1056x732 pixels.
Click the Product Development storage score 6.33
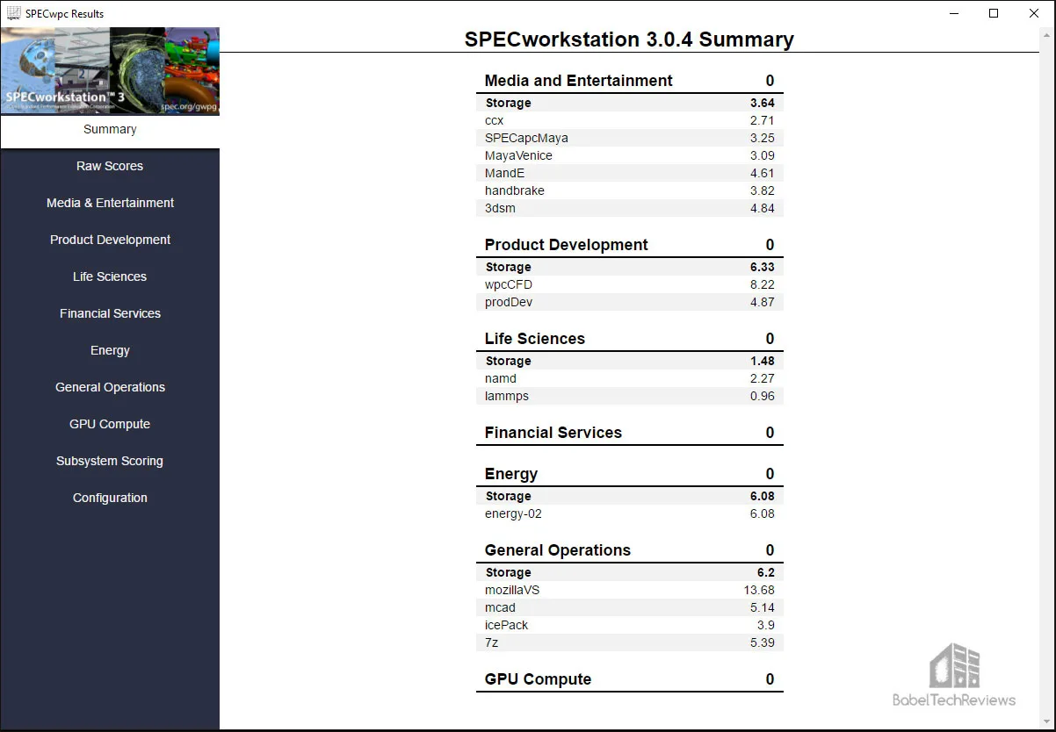tap(762, 267)
